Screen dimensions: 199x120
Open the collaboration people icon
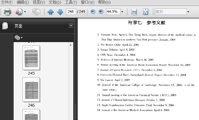coord(19,12)
